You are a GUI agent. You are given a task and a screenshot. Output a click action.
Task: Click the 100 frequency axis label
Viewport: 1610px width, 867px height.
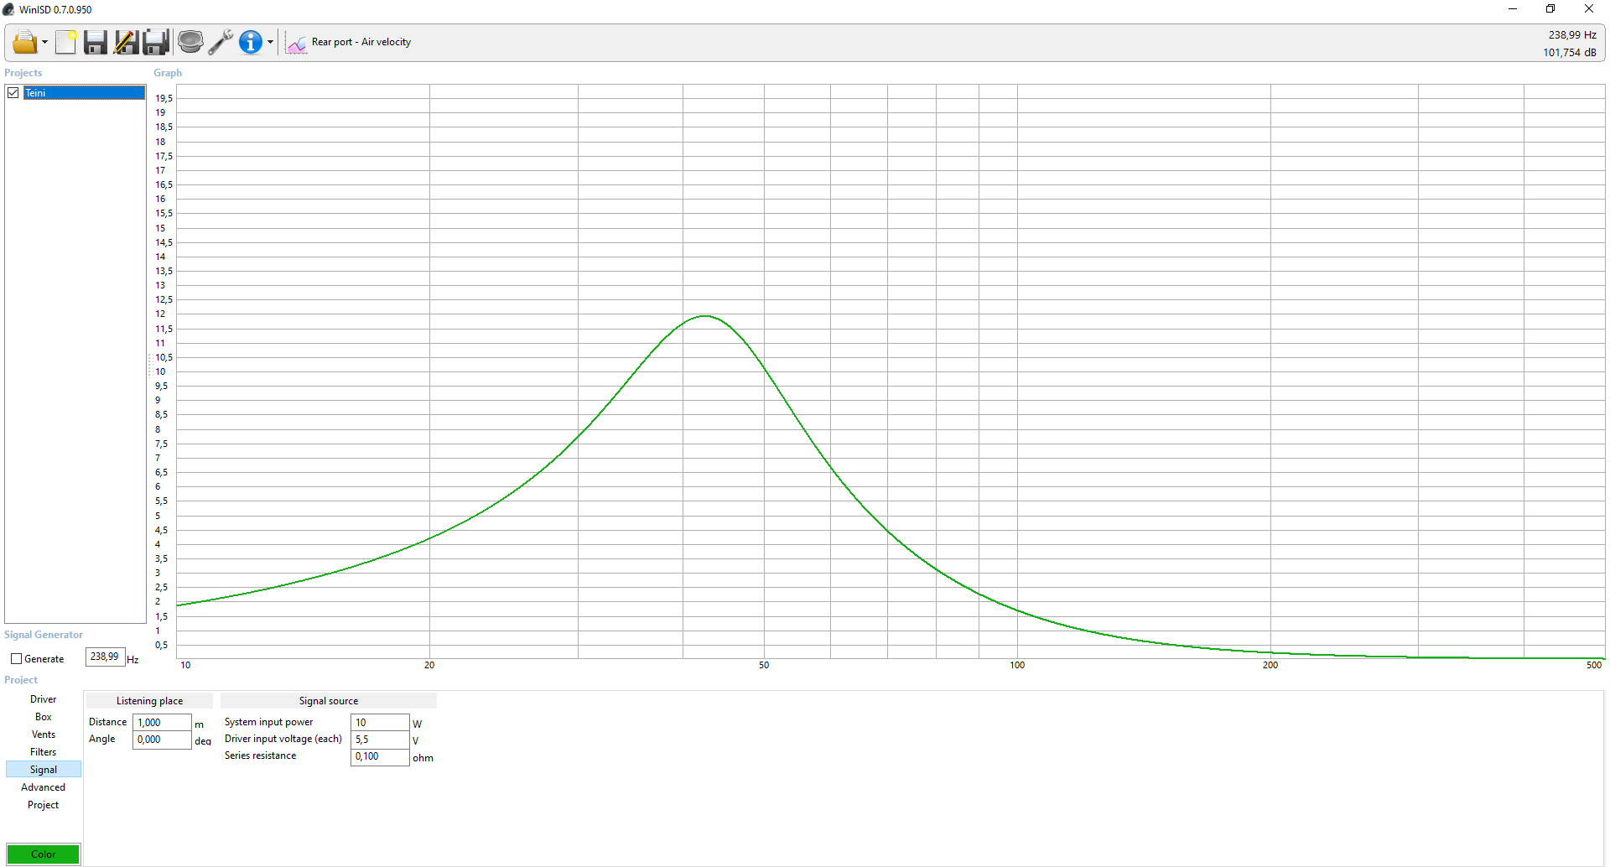tap(1017, 665)
